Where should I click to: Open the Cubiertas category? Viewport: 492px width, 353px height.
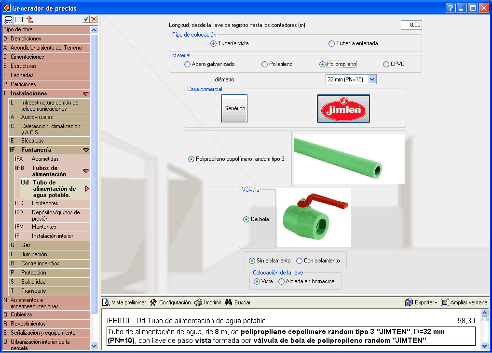click(x=46, y=314)
